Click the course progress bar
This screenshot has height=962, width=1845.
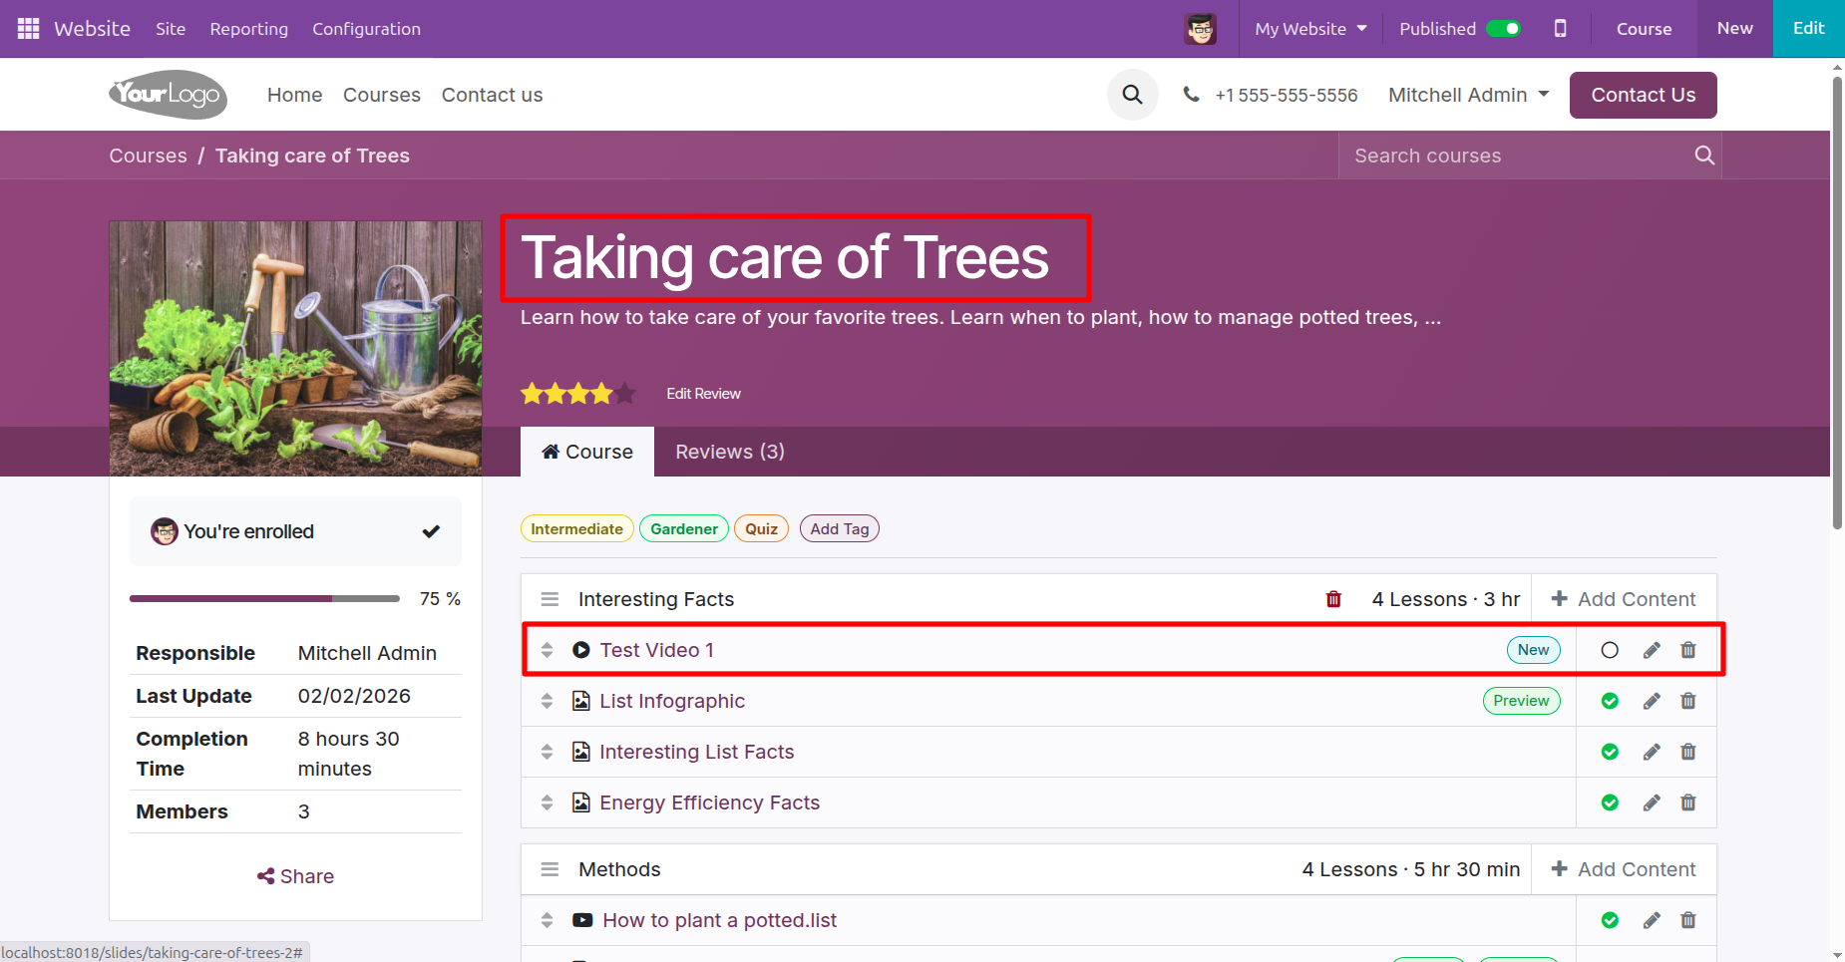click(x=264, y=598)
